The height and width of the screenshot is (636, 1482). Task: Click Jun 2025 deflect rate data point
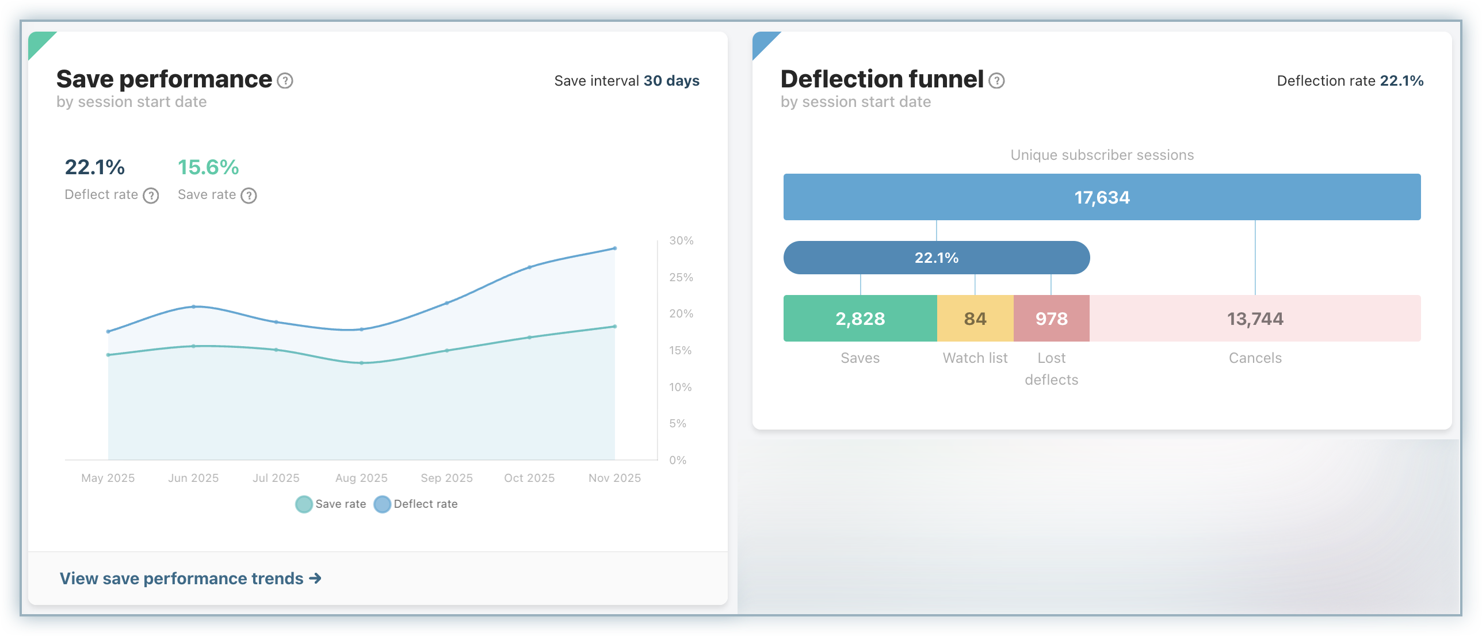tap(193, 306)
